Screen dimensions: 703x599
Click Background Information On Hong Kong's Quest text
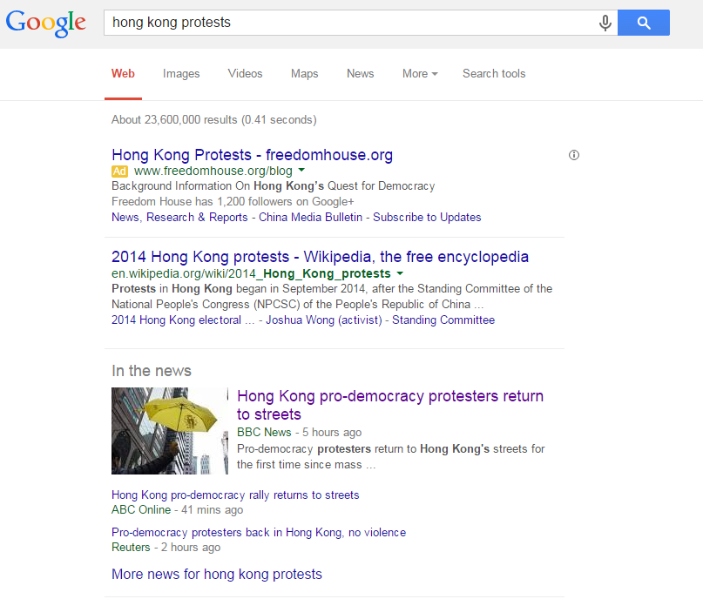[x=273, y=186]
